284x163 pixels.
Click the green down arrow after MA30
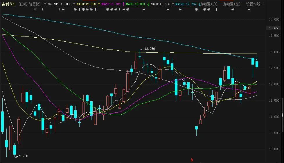(x=148, y=4)
